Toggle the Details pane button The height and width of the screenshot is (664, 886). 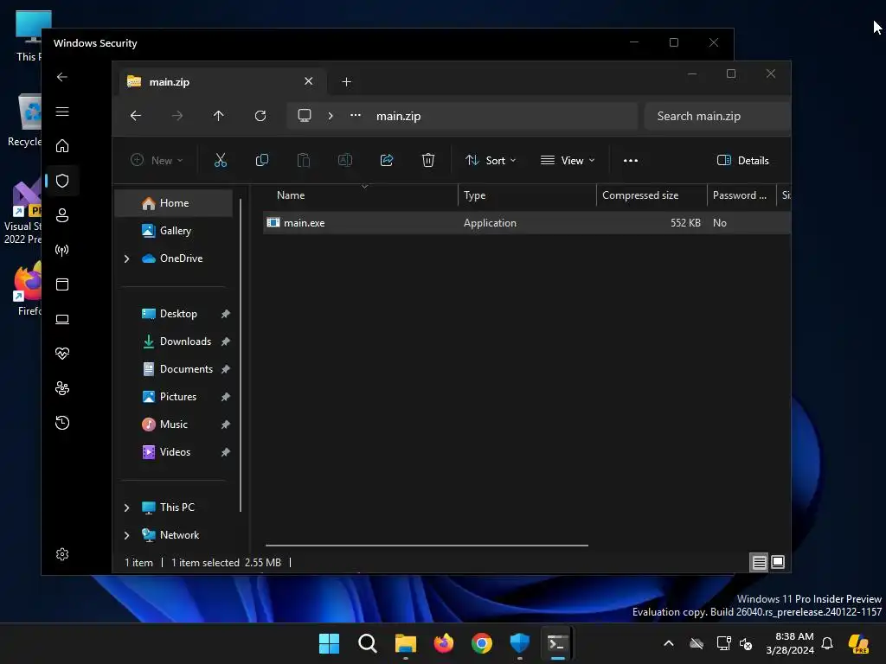[742, 160]
